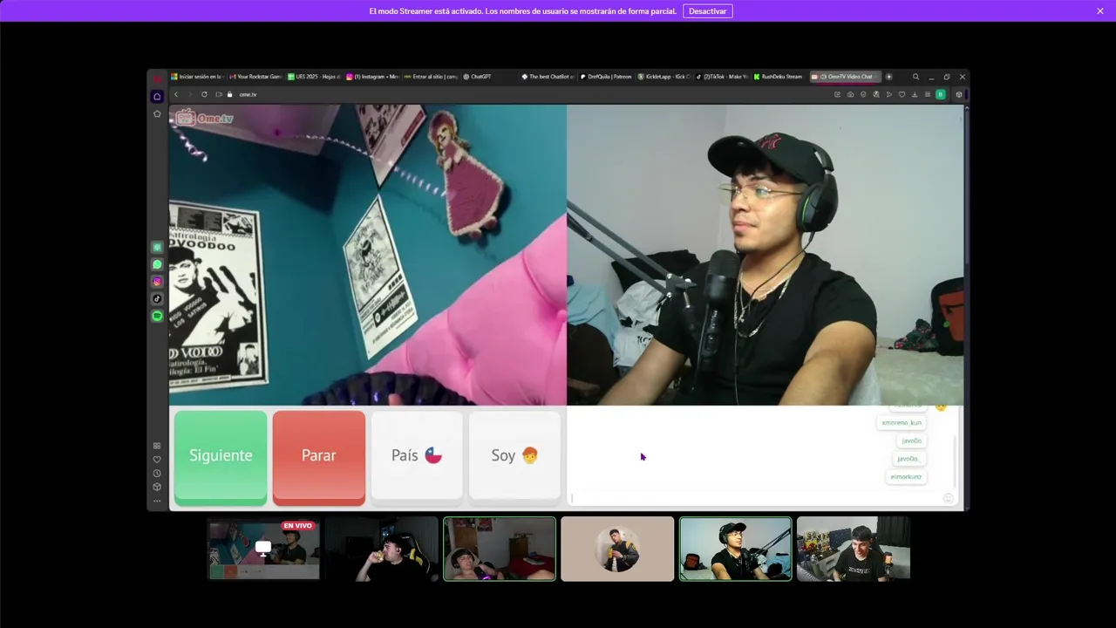Click the chat message input field
This screenshot has width=1116, height=628.
[x=754, y=499]
